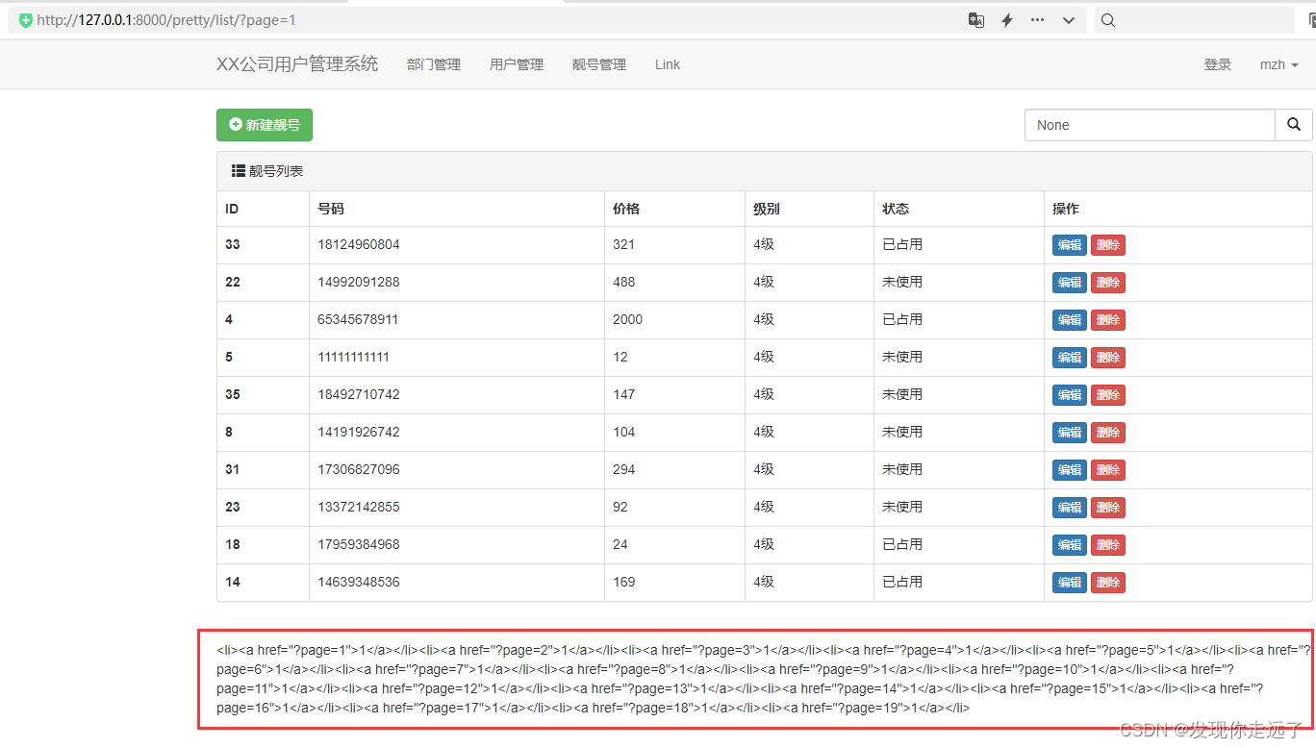Click 未使用 status in ID 22 row
The height and width of the screenshot is (748, 1316).
(902, 282)
